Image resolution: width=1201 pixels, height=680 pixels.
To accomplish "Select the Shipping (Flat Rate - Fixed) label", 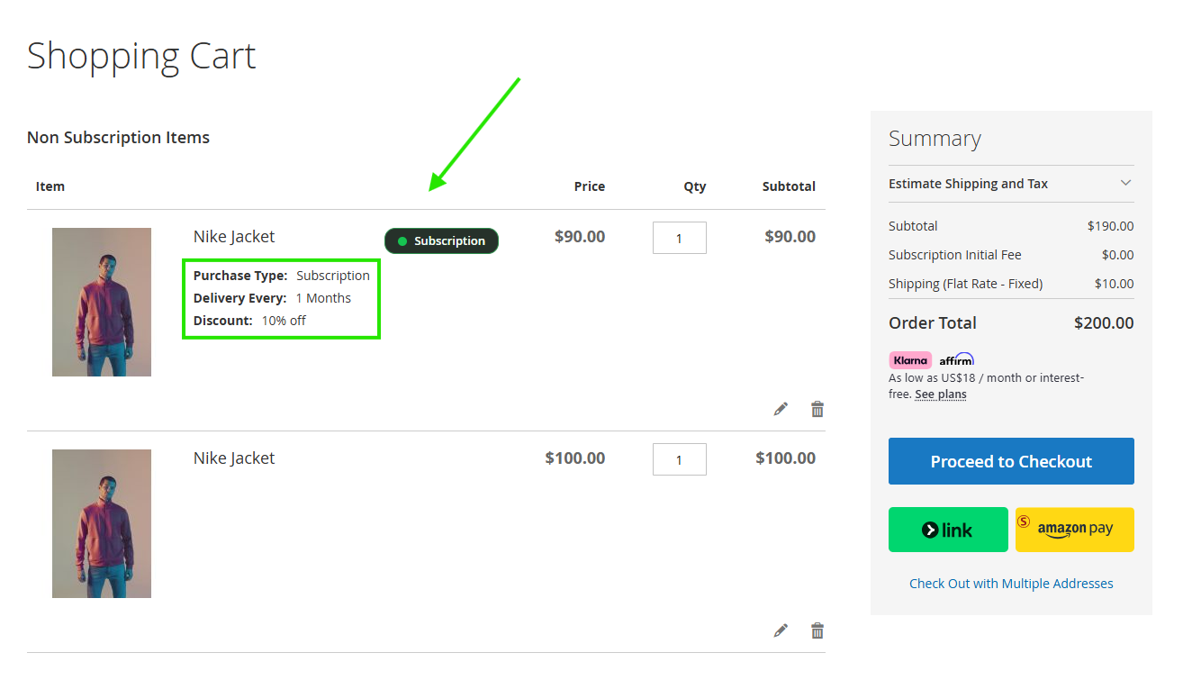I will pos(965,284).
